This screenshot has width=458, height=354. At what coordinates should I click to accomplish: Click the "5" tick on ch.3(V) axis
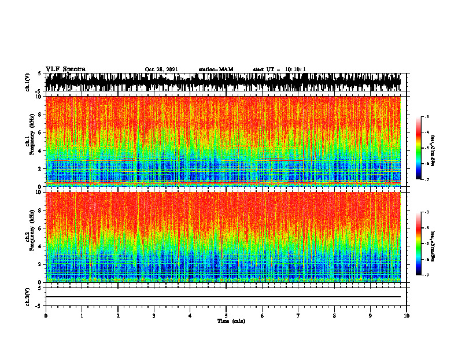(x=39, y=288)
